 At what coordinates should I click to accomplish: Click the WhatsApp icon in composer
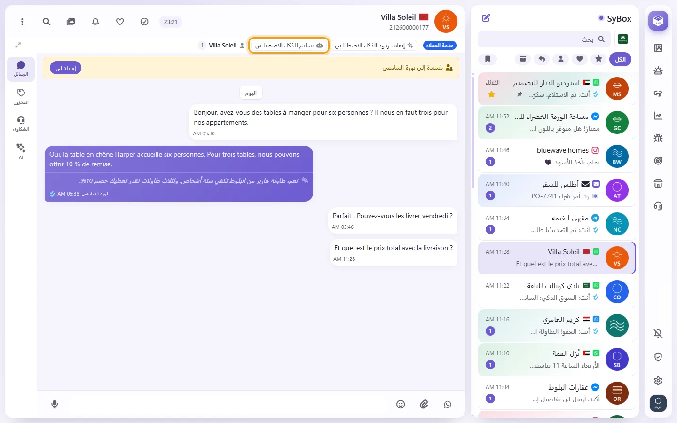pyautogui.click(x=448, y=404)
